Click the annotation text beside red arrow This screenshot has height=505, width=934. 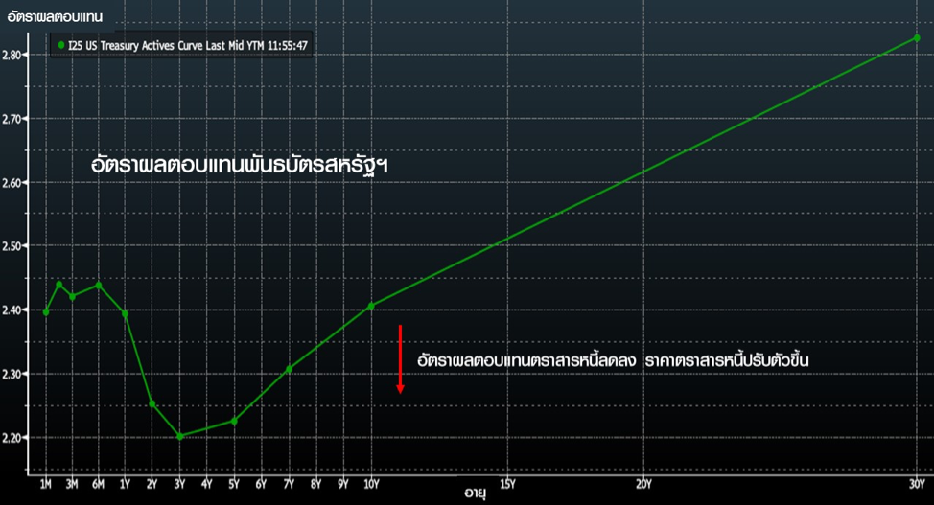point(614,359)
